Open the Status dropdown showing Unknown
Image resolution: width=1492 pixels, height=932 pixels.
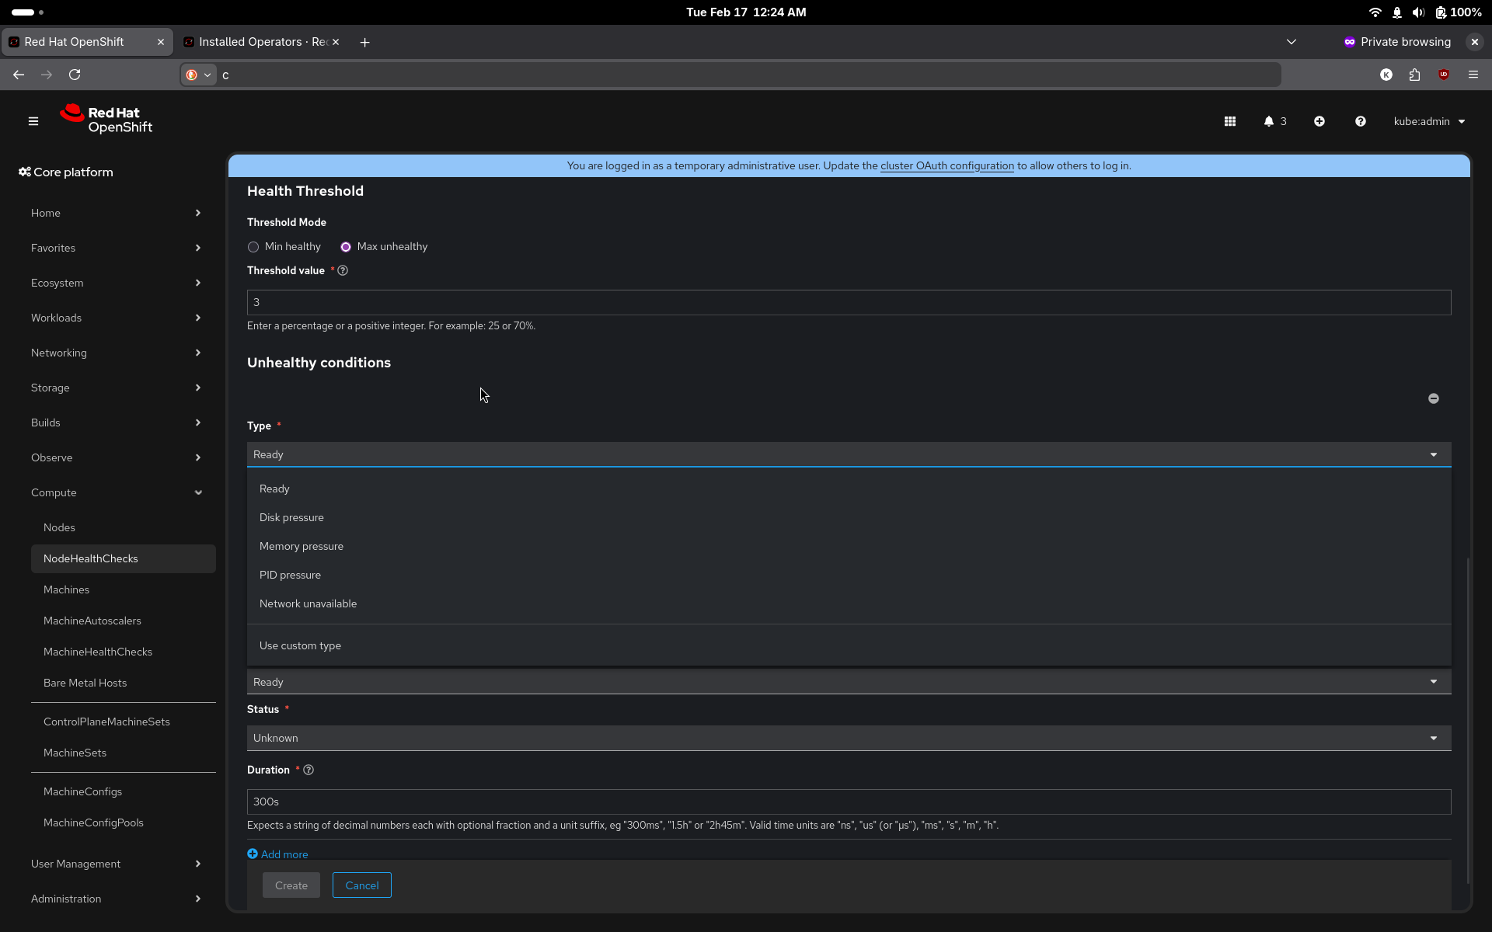(x=848, y=738)
